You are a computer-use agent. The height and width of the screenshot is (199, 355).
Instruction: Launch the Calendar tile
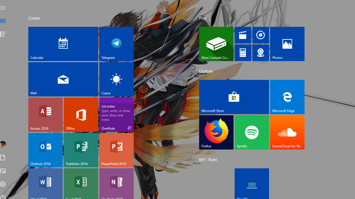(63, 44)
